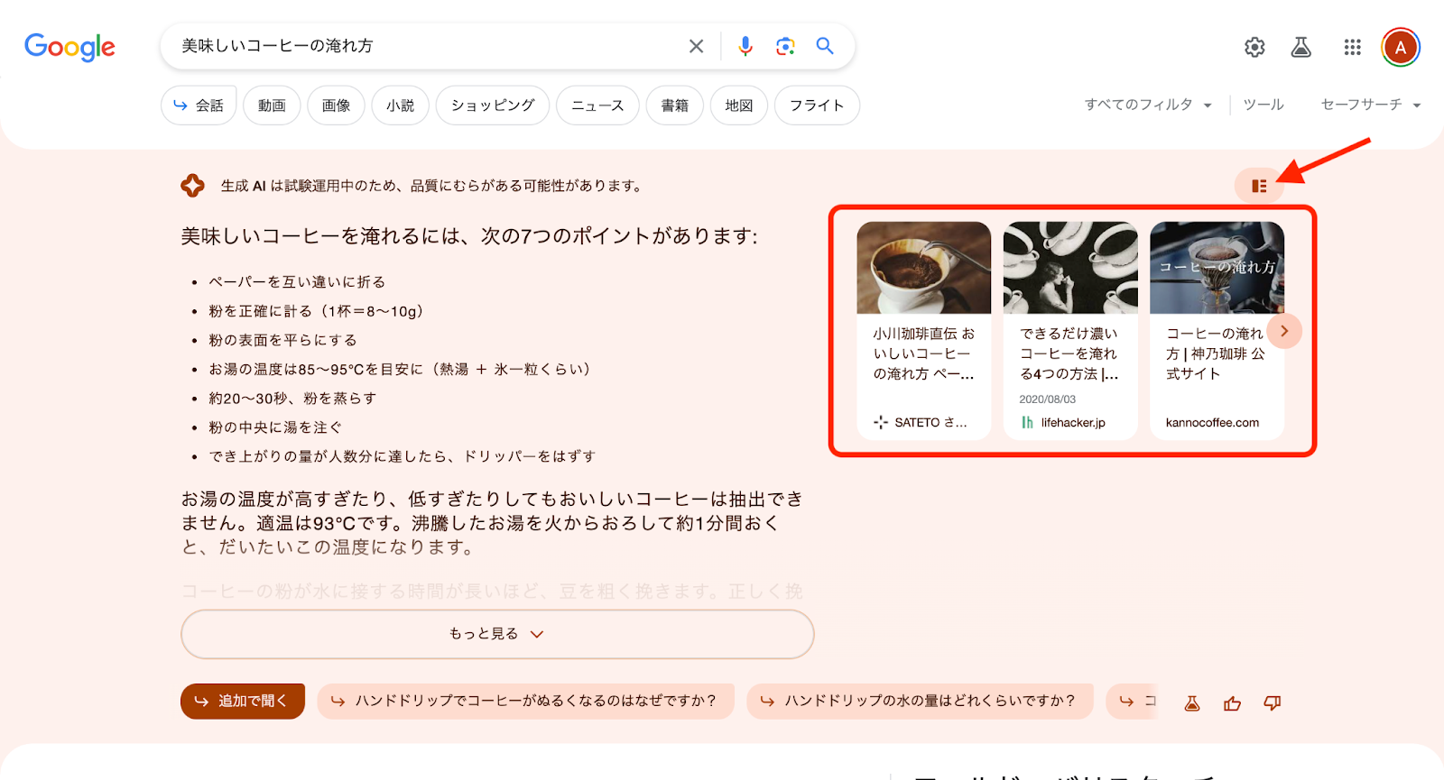Start voice search with microphone icon
This screenshot has height=780, width=1444.
(745, 46)
